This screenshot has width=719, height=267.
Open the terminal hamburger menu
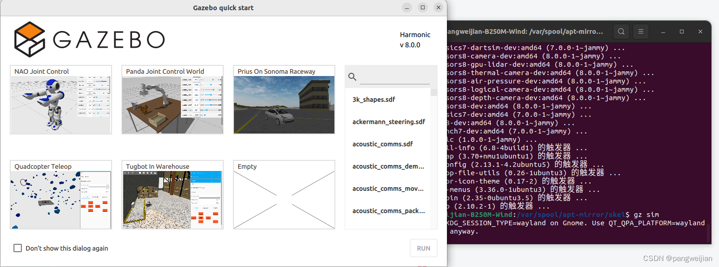(640, 32)
